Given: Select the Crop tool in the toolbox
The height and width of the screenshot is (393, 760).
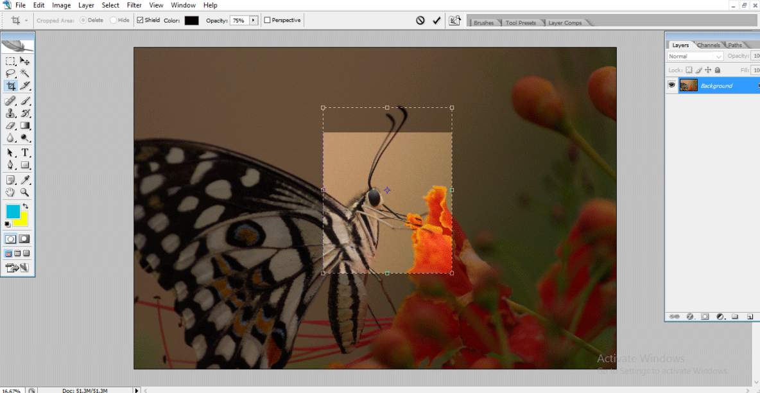Looking at the screenshot, I should (x=10, y=85).
